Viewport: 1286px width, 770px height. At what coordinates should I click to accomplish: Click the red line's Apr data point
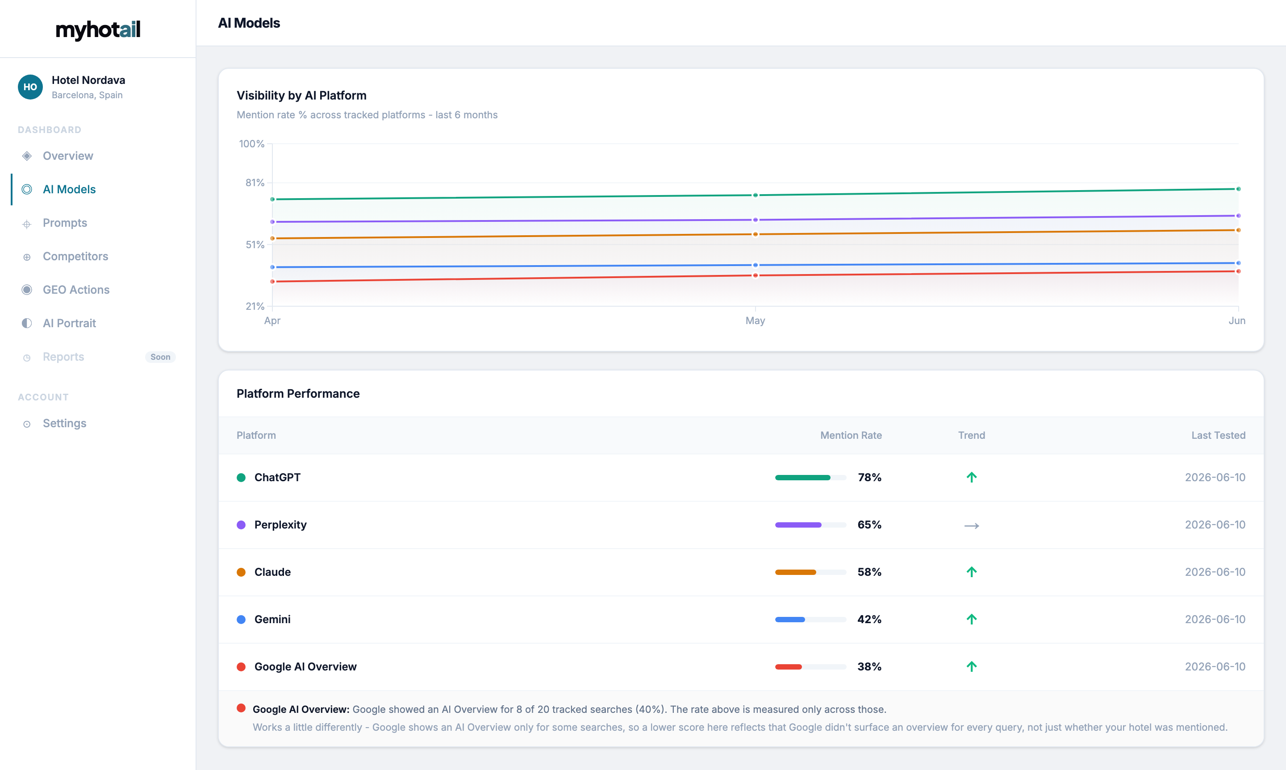point(272,282)
